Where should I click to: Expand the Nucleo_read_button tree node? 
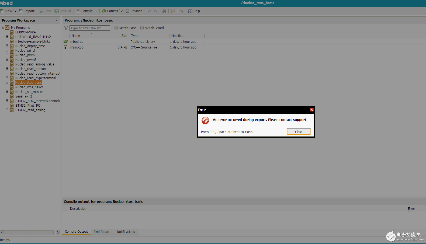(x=7, y=69)
